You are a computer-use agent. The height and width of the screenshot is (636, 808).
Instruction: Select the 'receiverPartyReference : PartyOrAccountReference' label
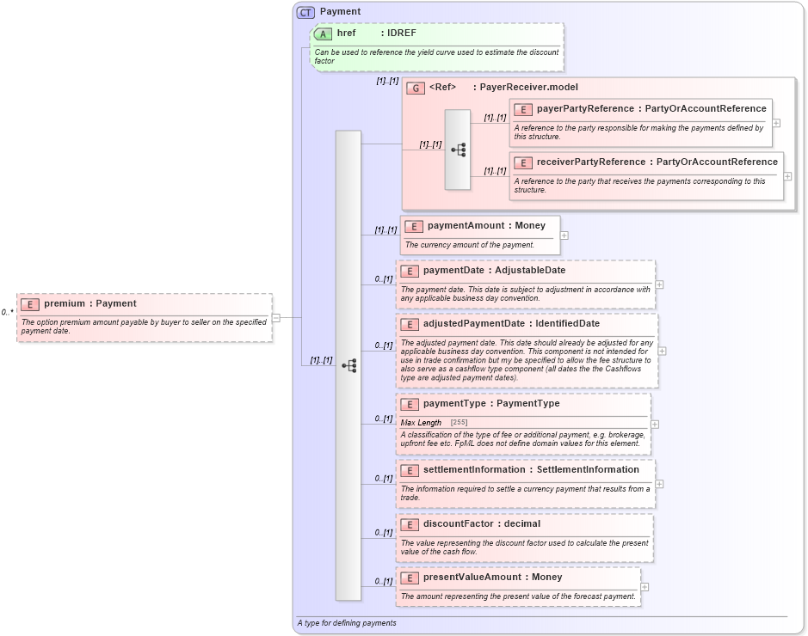tap(657, 162)
